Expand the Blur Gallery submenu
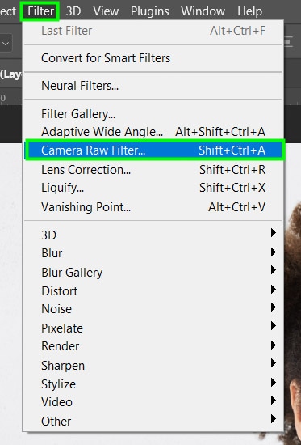This screenshot has width=301, height=445. click(153, 273)
